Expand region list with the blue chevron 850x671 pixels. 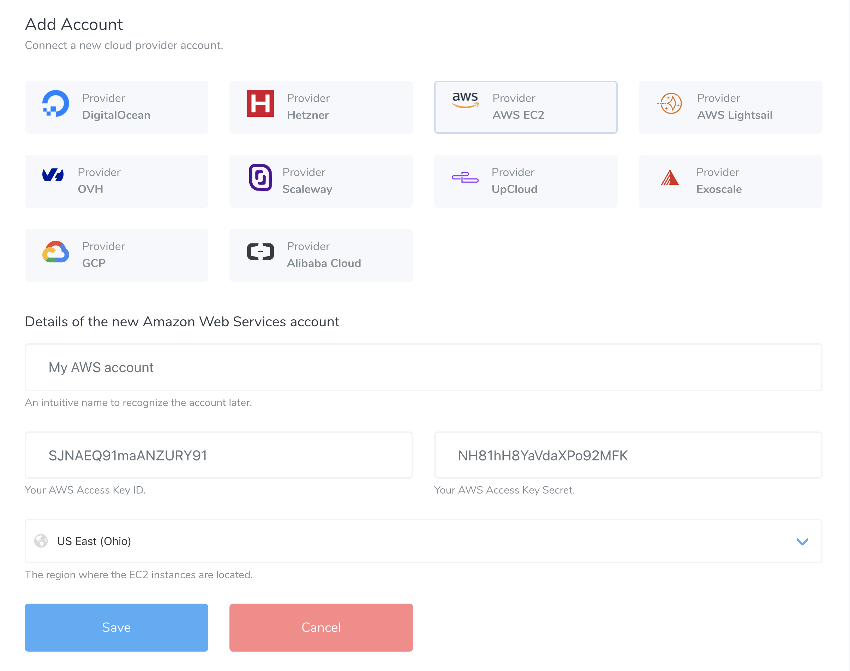[x=802, y=542]
